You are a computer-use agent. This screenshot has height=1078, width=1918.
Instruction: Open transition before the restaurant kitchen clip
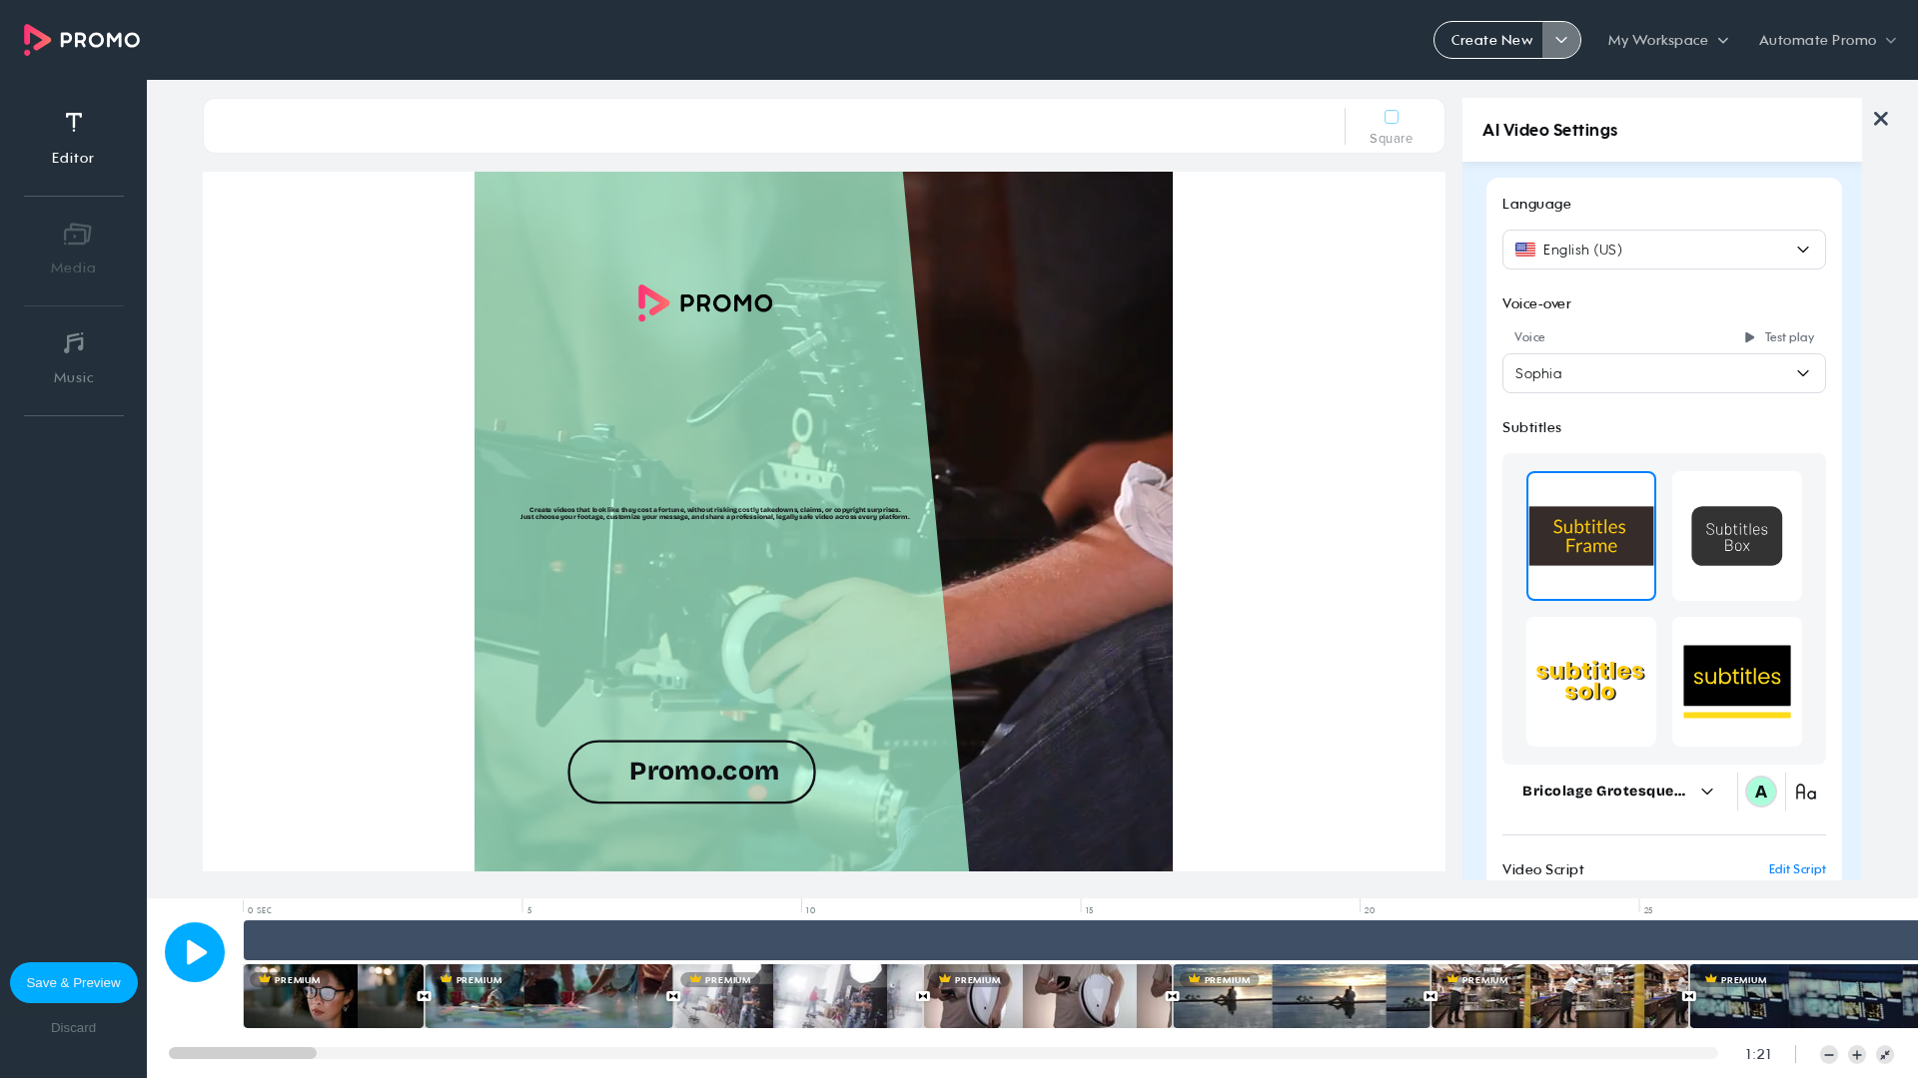(x=1431, y=996)
